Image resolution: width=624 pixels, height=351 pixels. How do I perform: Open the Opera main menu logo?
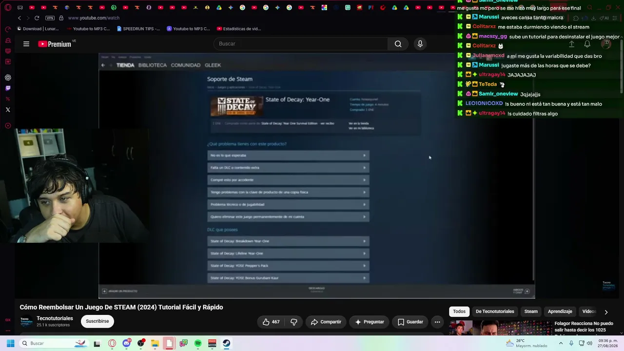pos(8,7)
